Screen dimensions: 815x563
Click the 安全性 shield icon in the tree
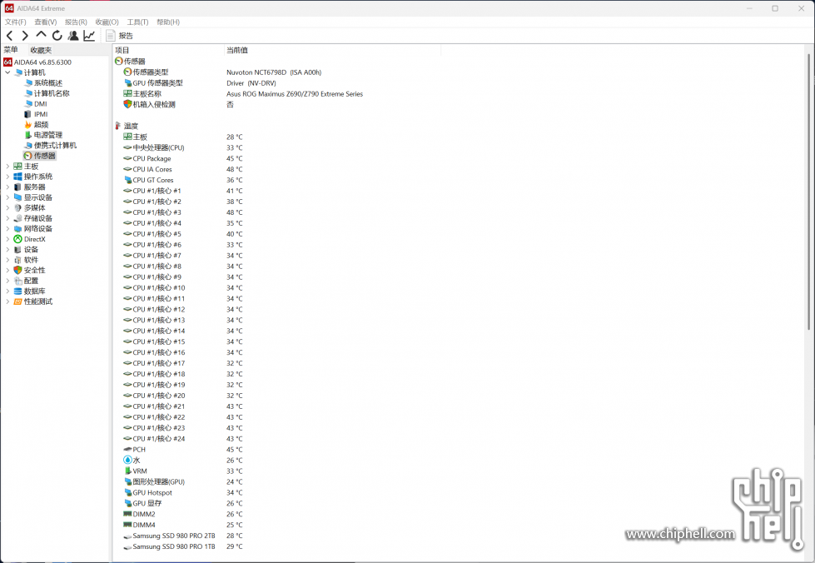(x=17, y=270)
